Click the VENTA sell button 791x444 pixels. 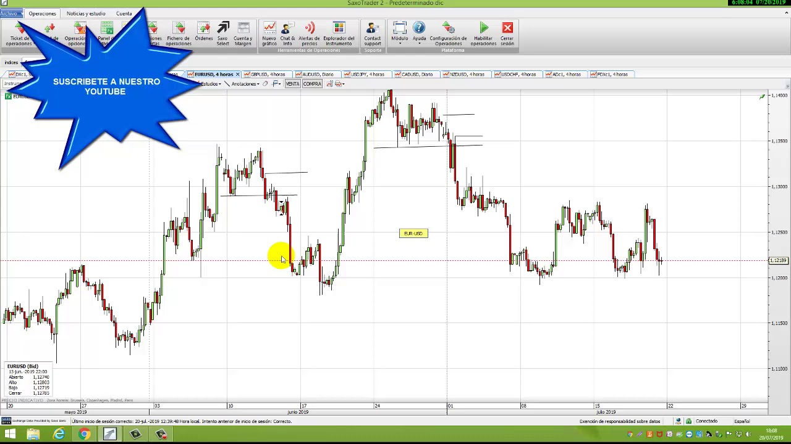pyautogui.click(x=292, y=84)
